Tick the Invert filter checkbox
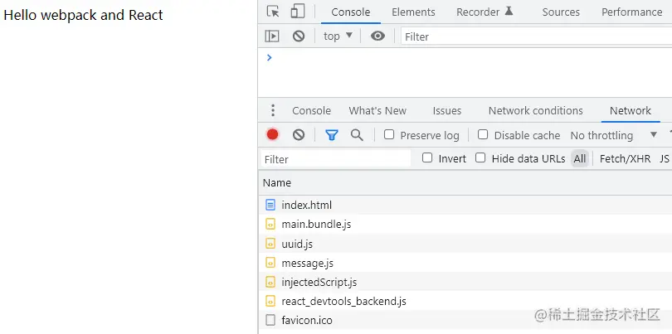The width and height of the screenshot is (672, 334). click(x=427, y=157)
